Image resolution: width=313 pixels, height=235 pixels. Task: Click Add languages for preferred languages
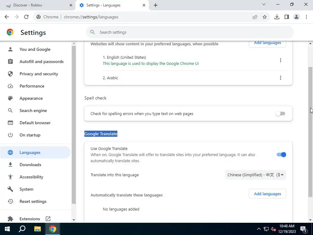point(267,43)
